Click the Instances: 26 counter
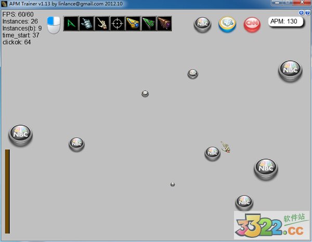312x242 pixels. click(20, 21)
